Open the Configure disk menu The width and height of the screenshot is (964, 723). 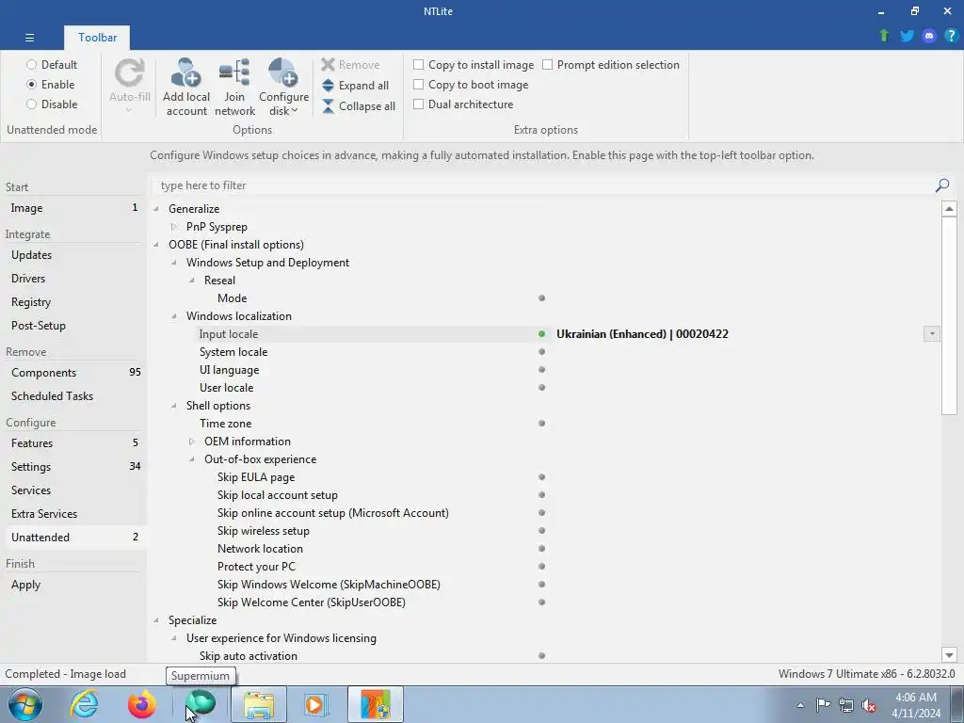[x=283, y=87]
